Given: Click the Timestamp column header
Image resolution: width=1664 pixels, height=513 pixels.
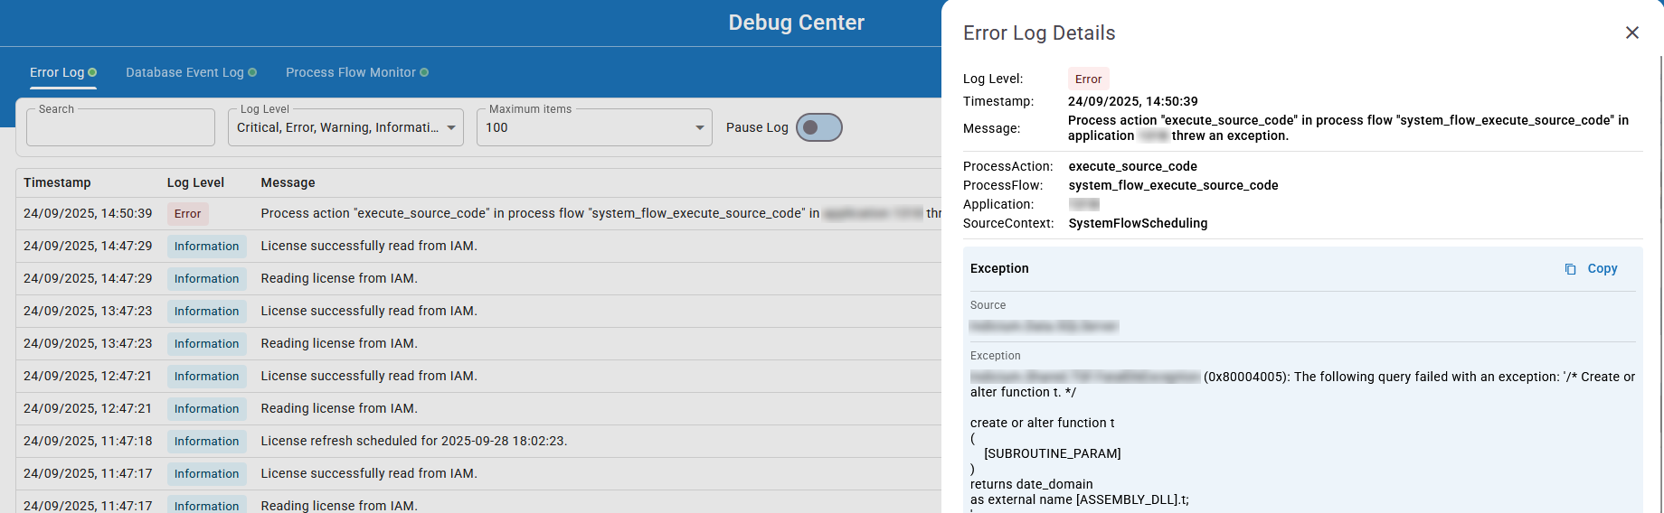Looking at the screenshot, I should [x=57, y=182].
